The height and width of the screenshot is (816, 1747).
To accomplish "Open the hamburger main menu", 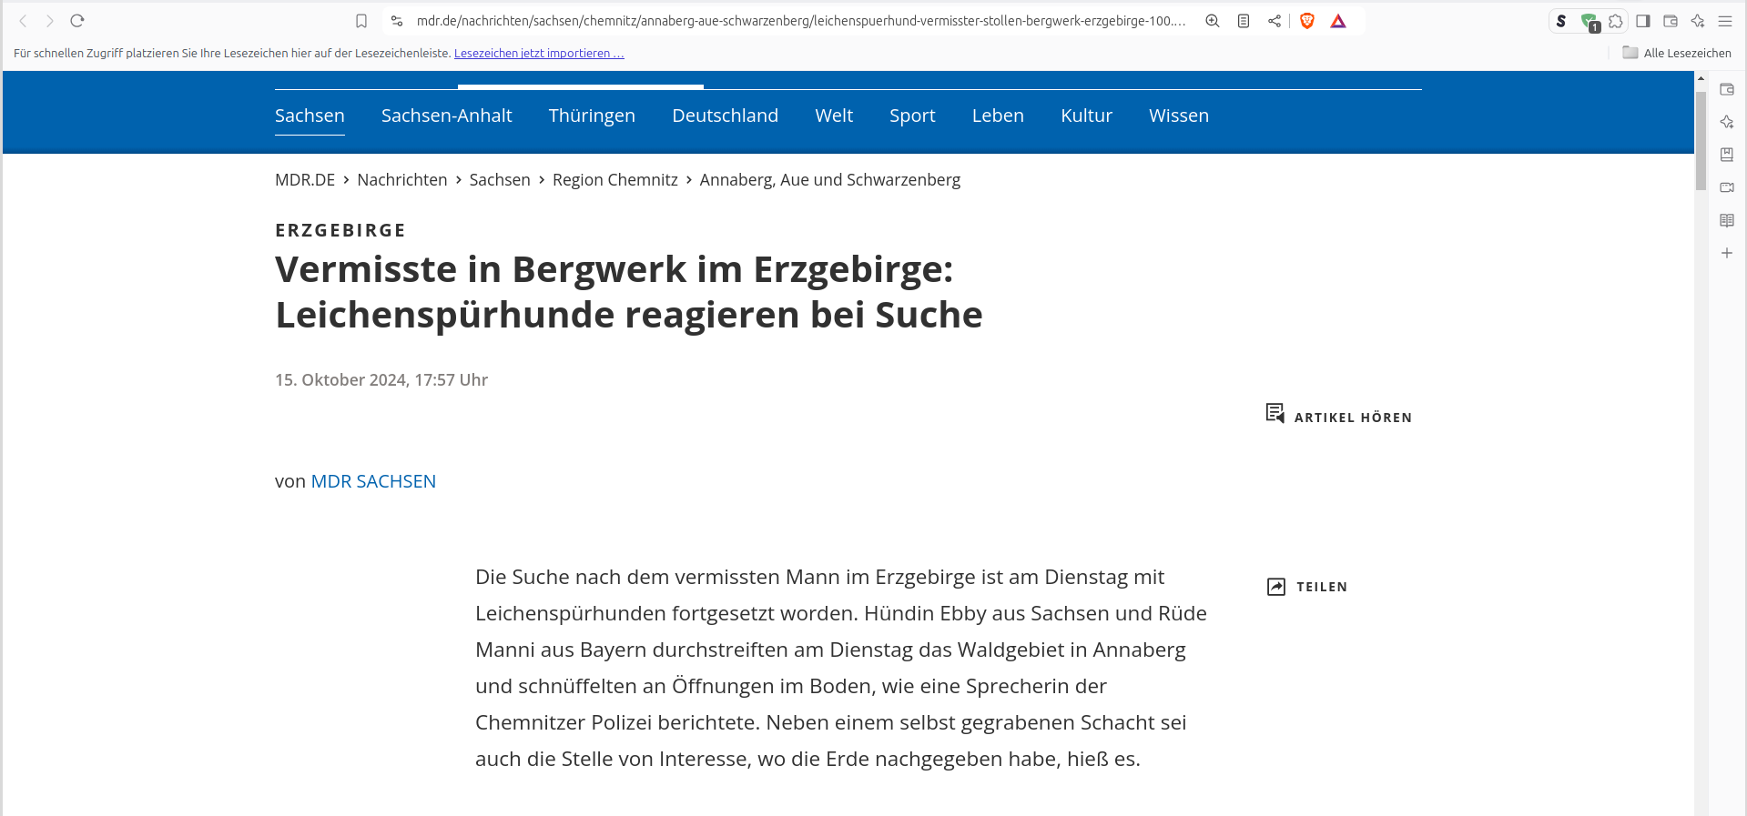I will 1725,21.
